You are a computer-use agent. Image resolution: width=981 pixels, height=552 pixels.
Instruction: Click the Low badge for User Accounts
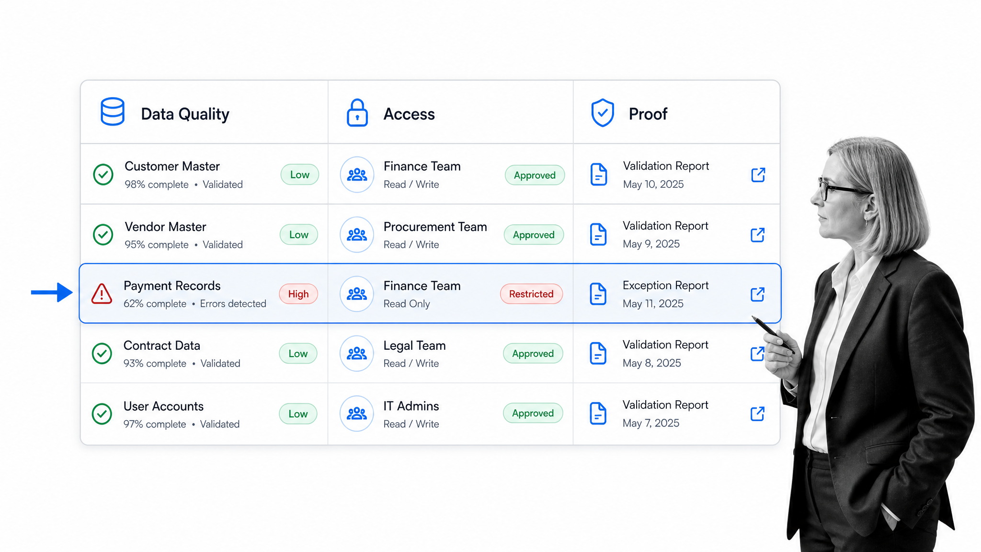coord(298,414)
